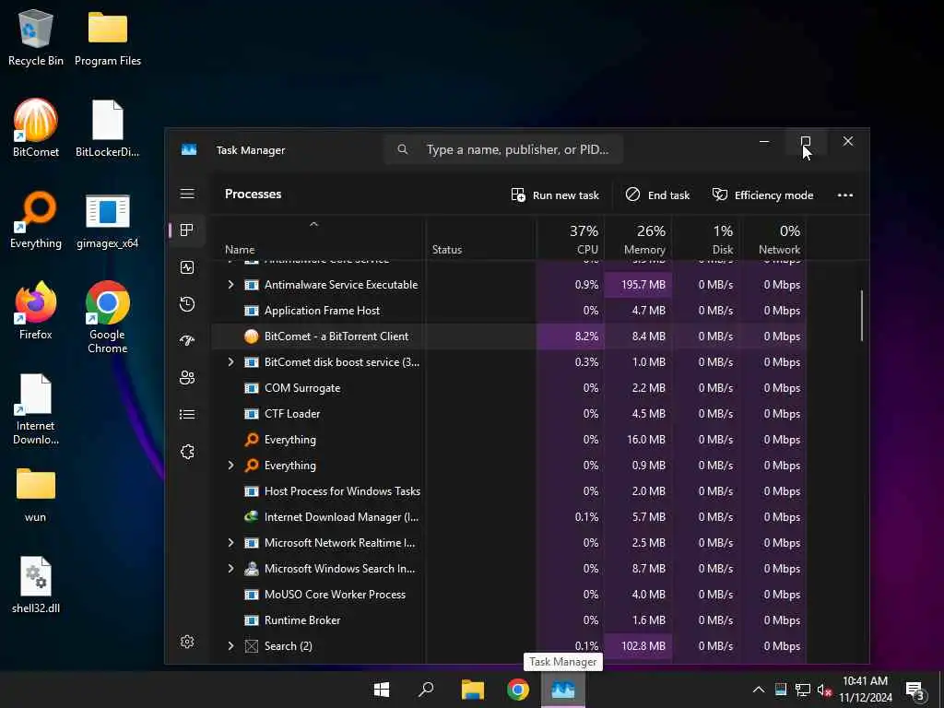The width and height of the screenshot is (944, 708).
Task: Select the Processes page icon in sidebar
Action: (x=187, y=230)
